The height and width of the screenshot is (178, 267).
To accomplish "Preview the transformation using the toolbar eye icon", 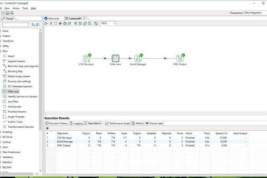I will pyautogui.click(x=60, y=24).
